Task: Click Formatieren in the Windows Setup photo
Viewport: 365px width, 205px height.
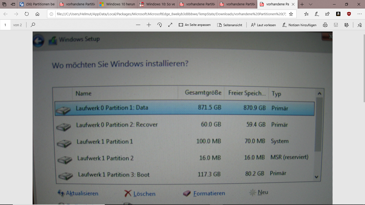Action: (204, 193)
